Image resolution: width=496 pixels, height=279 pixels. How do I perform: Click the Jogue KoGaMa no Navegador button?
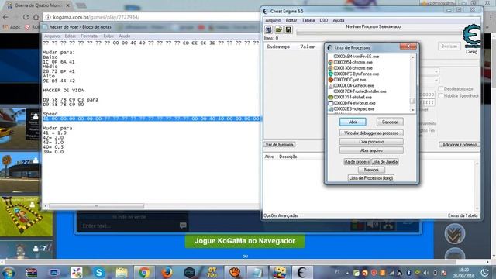point(245,241)
